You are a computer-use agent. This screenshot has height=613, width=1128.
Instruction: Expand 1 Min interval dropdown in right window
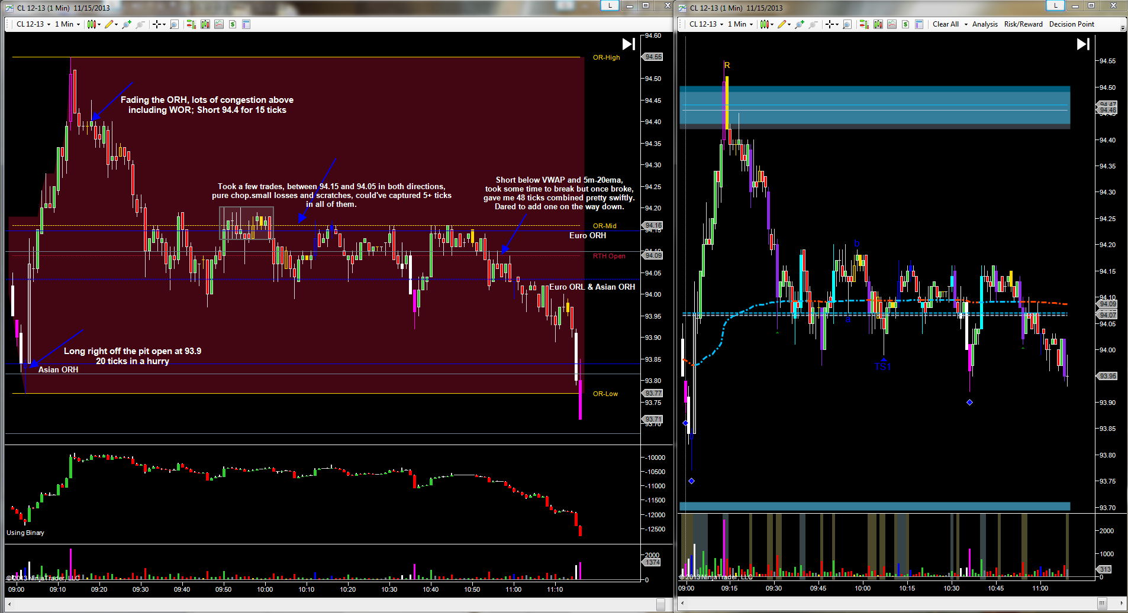[751, 24]
